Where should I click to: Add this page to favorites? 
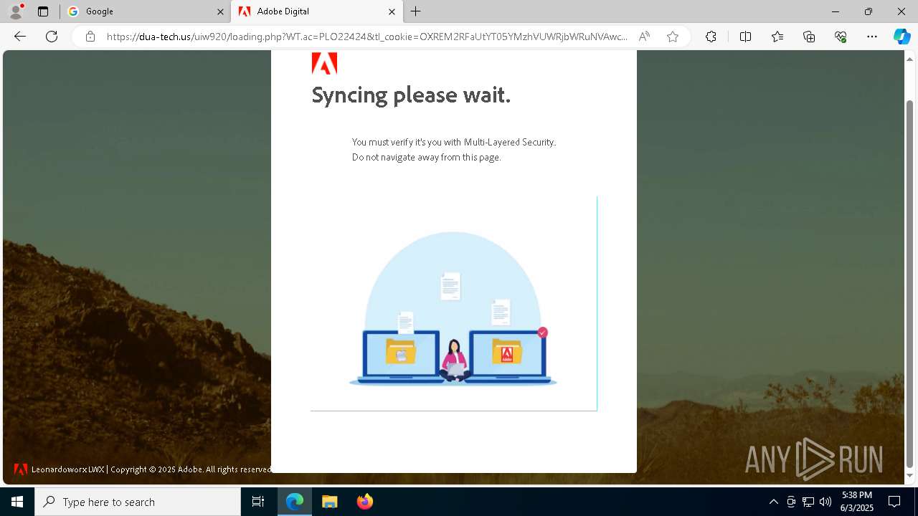click(672, 37)
